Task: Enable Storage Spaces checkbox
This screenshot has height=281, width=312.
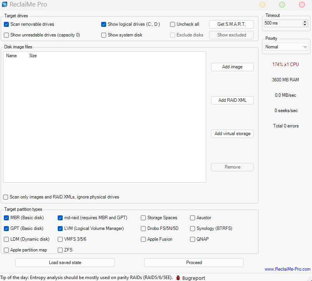Action: tap(143, 218)
